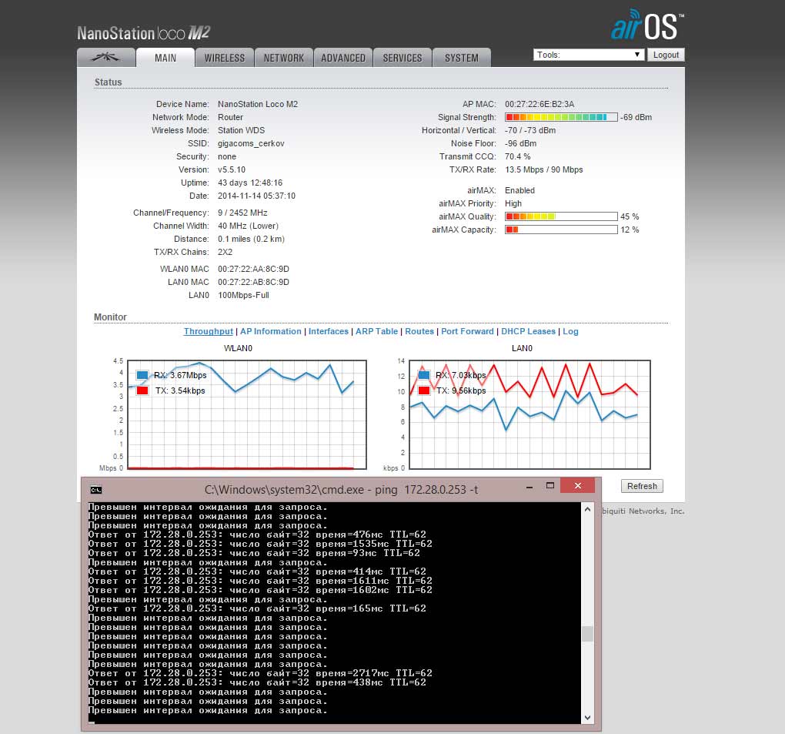Image resolution: width=785 pixels, height=734 pixels.
Task: Click the LAN0 throughput graph
Action: (x=529, y=414)
